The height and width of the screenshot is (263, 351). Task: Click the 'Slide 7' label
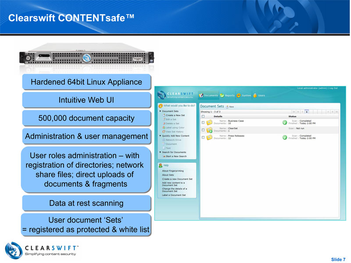point(338,259)
